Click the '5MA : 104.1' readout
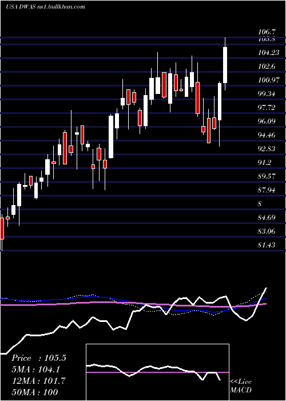The image size is (286, 401). click(37, 369)
